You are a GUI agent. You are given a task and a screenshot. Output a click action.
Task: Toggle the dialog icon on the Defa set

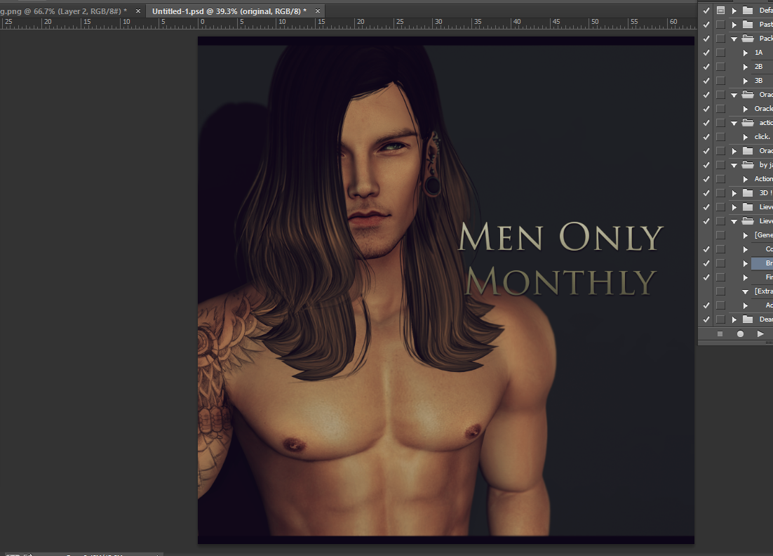721,11
